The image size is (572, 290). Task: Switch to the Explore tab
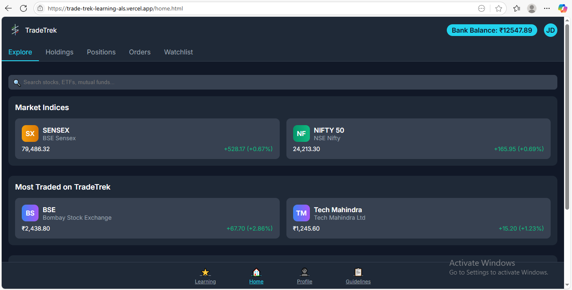pos(20,52)
